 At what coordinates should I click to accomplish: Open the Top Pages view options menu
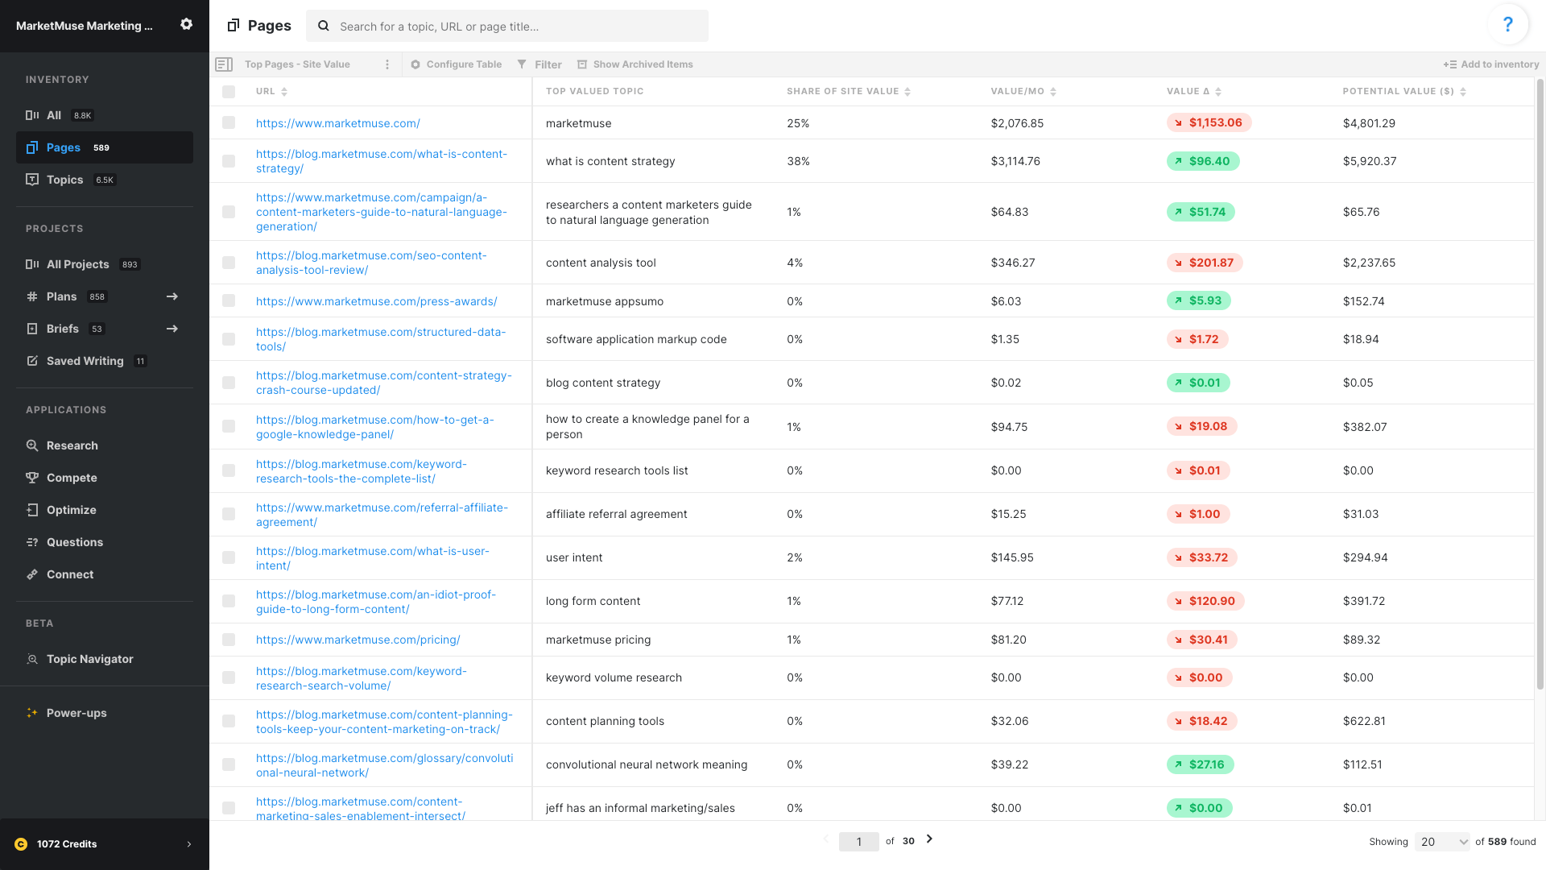(387, 64)
